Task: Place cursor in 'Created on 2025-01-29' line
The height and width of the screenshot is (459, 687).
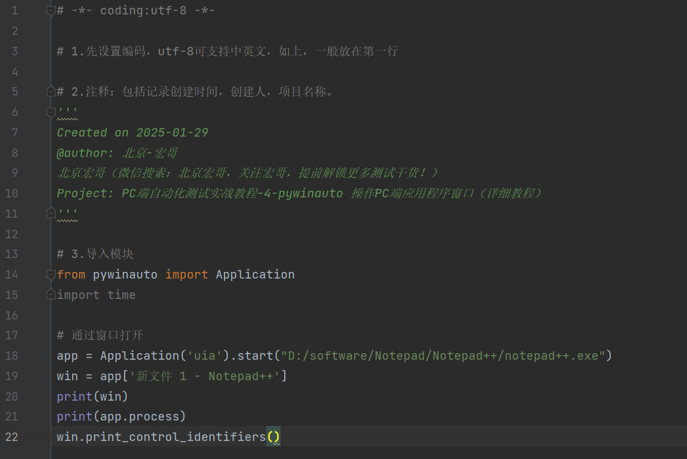Action: [x=132, y=132]
